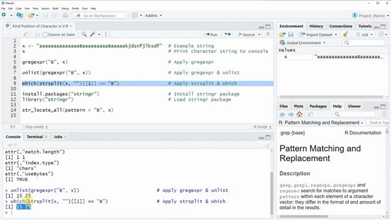Click the console vertical scrollbar
Image resolution: width=391 pixels, height=220 pixels.
tap(271, 193)
